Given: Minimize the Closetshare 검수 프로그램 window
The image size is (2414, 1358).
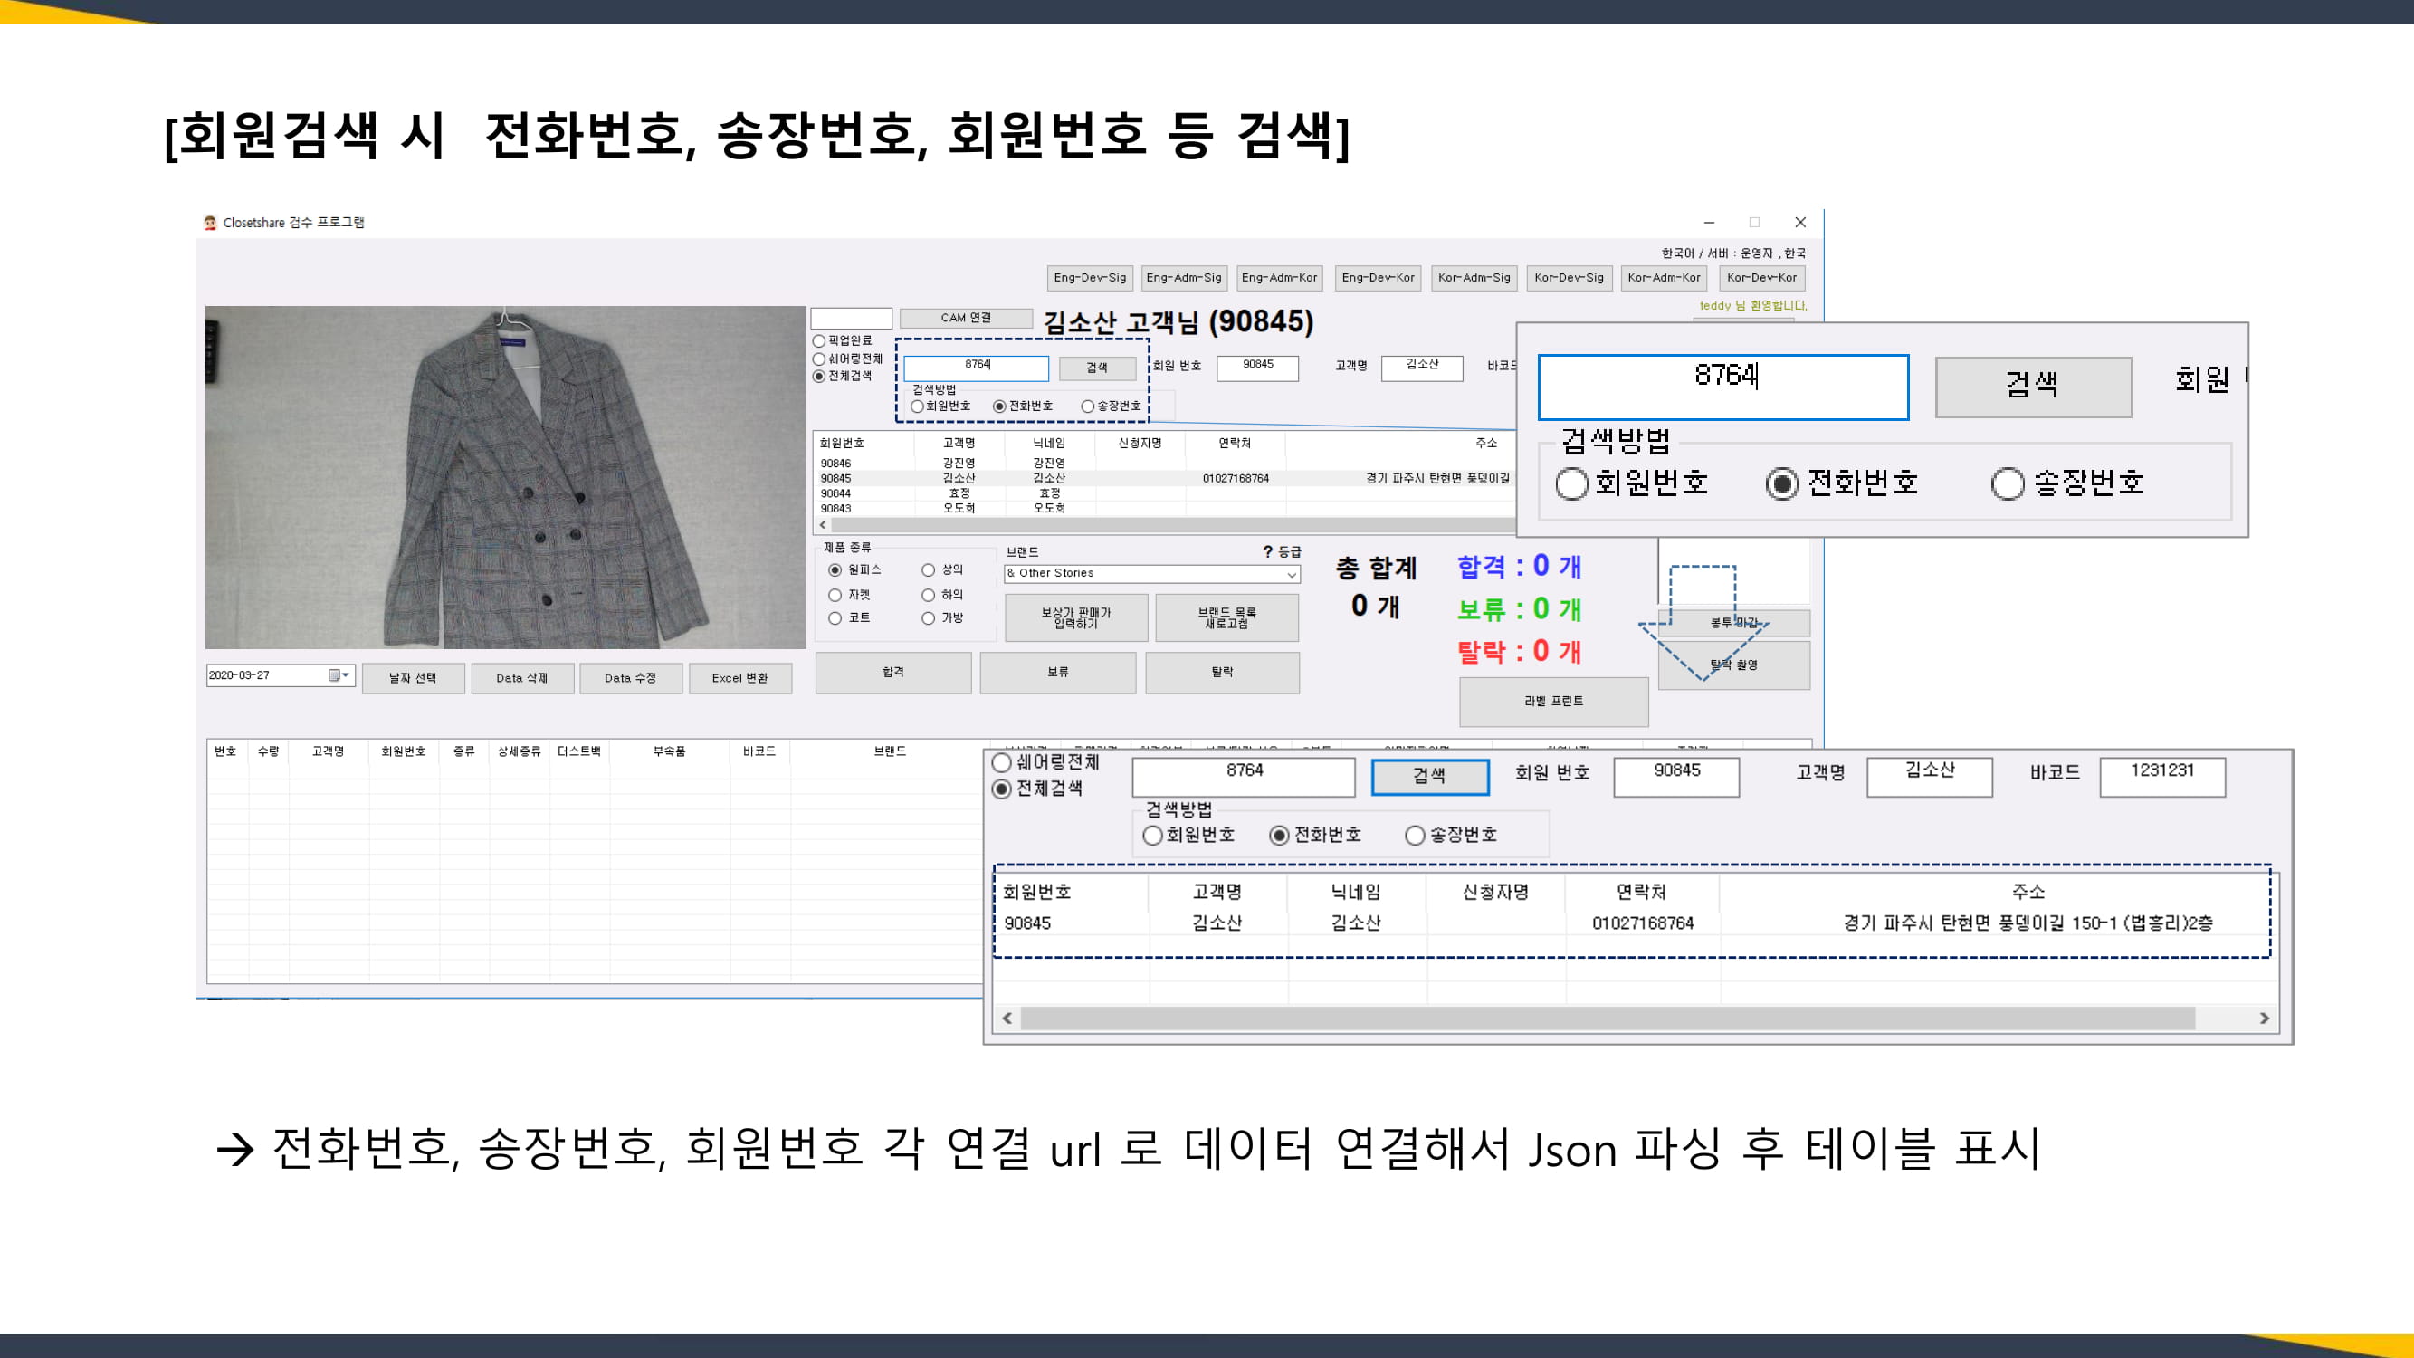Looking at the screenshot, I should [1709, 222].
